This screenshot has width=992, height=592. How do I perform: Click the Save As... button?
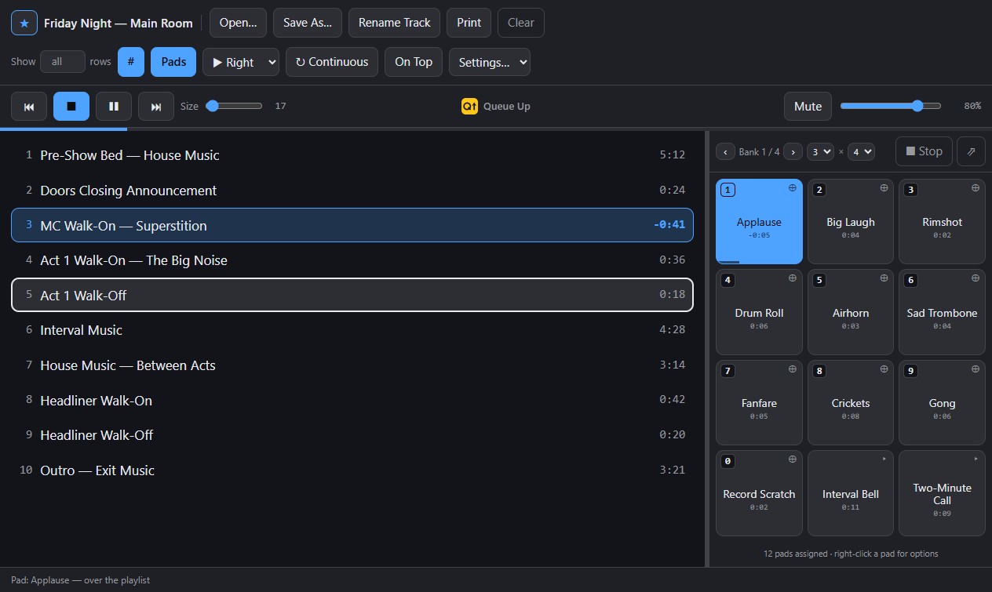[x=308, y=23]
